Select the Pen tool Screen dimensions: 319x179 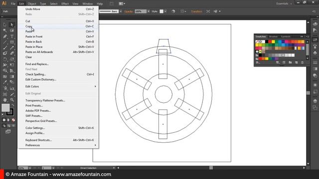[5, 36]
